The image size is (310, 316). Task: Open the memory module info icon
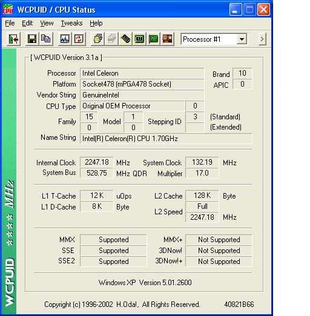(125, 39)
